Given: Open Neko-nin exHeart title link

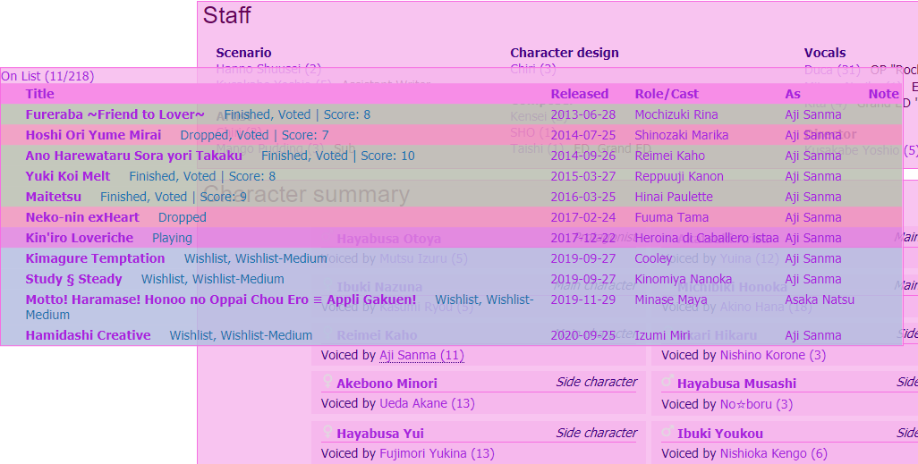Looking at the screenshot, I should point(82,217).
